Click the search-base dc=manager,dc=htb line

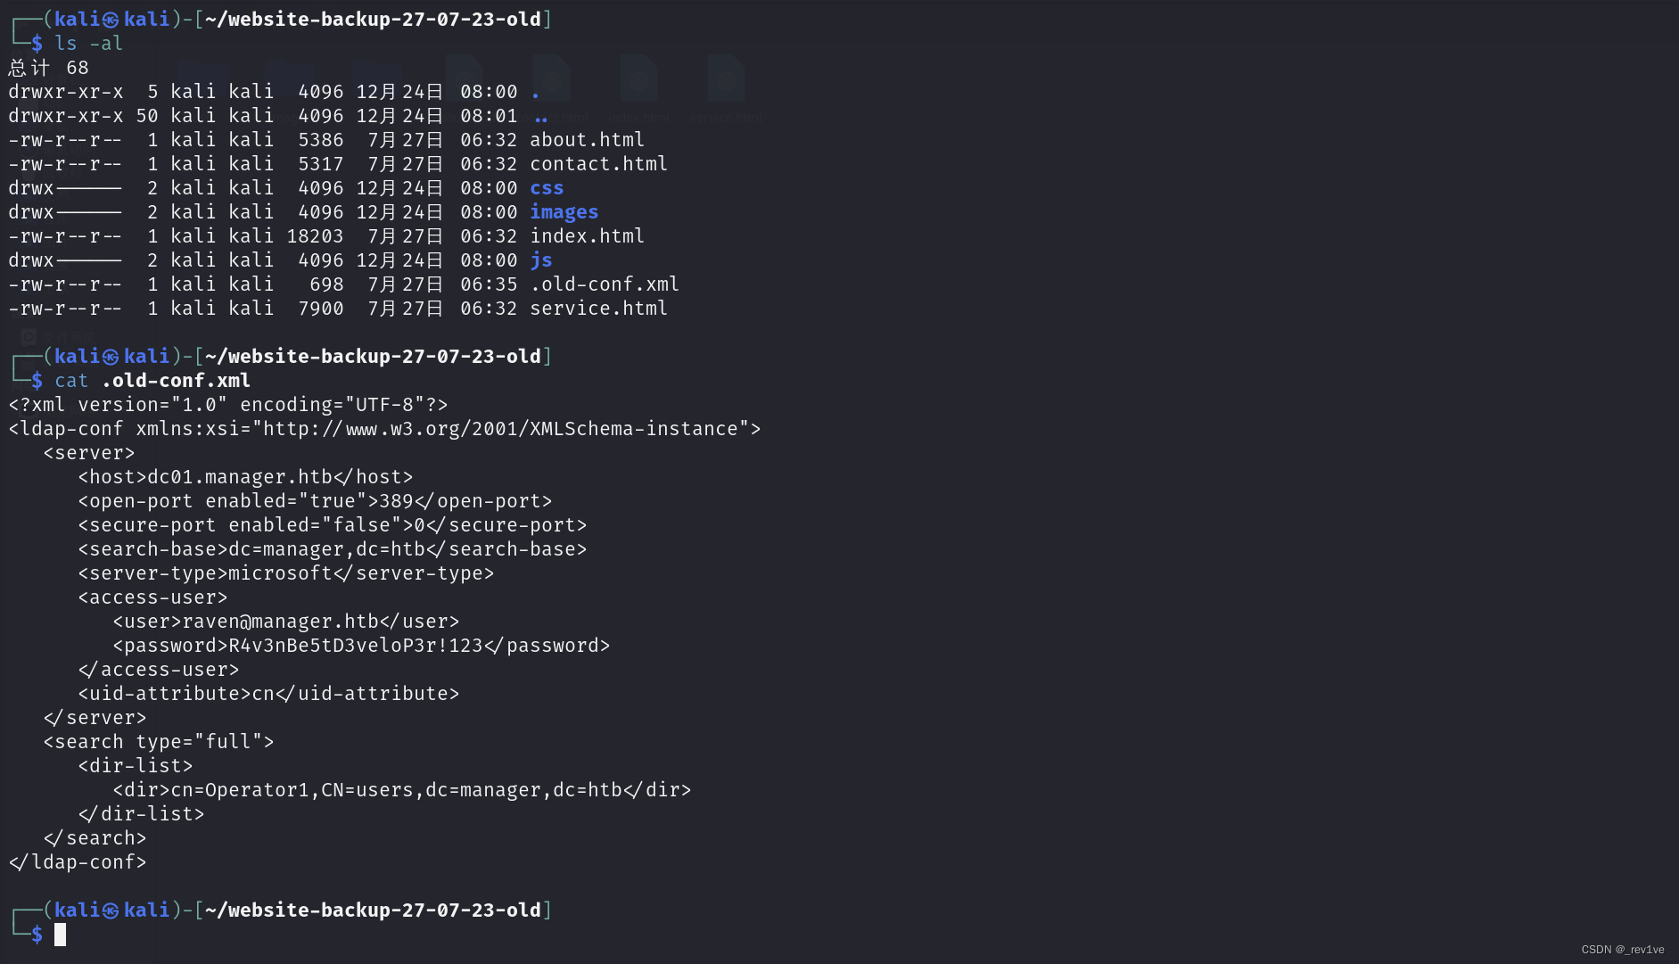pos(333,549)
